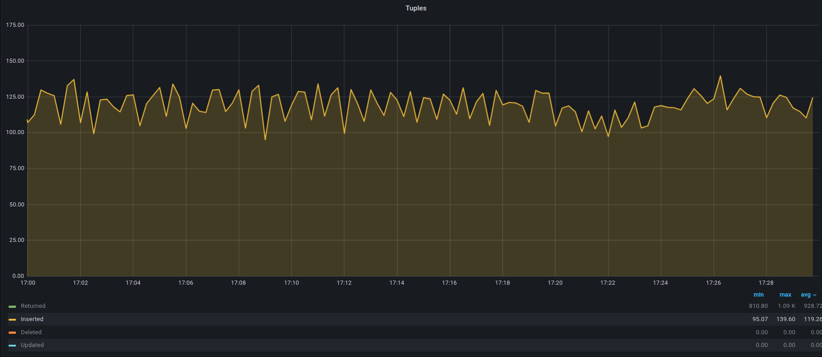Screen dimensions: 822x357
Task: Click the 17:26 label on time axis
Action: tap(713, 283)
